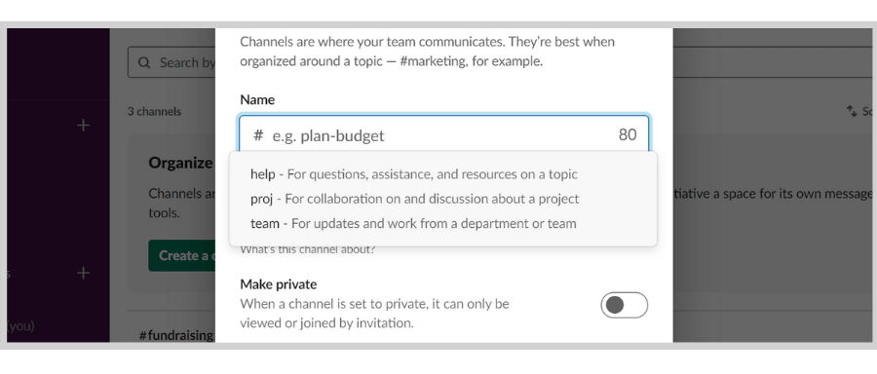Select the "(you)" entry in the sidebar
This screenshot has height=374, width=877.
[20, 325]
